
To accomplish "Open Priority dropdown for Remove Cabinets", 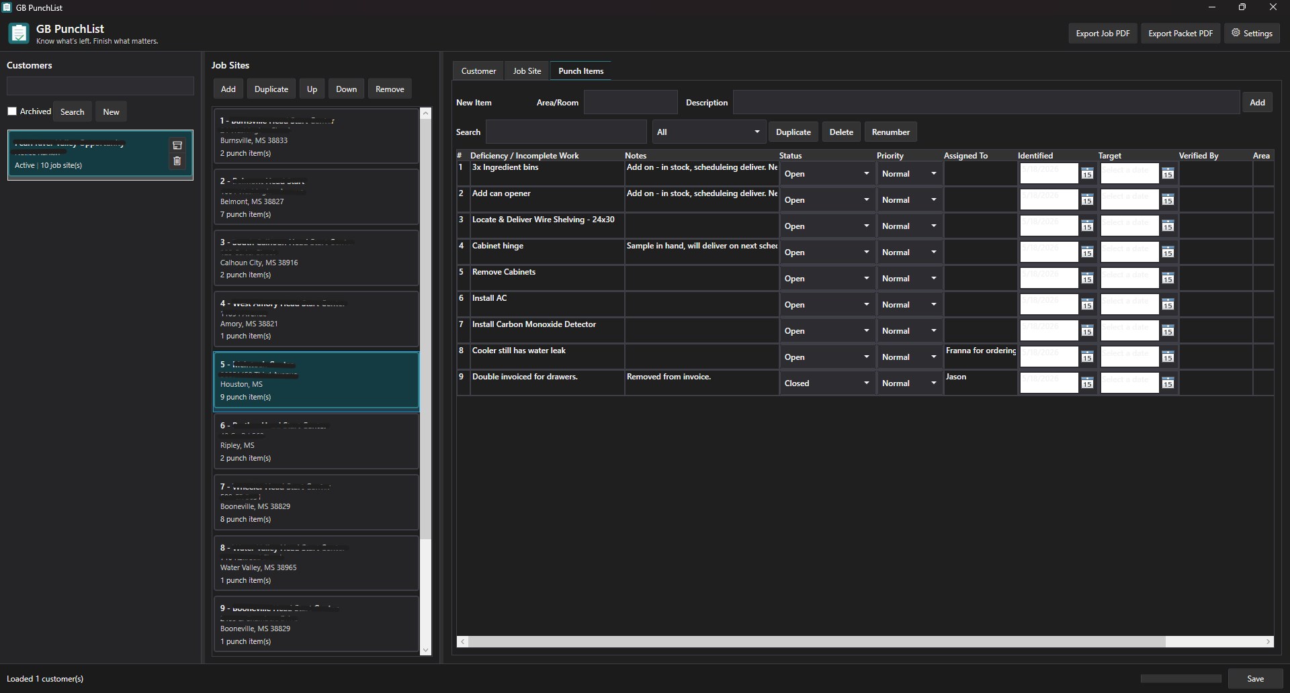I will click(909, 279).
